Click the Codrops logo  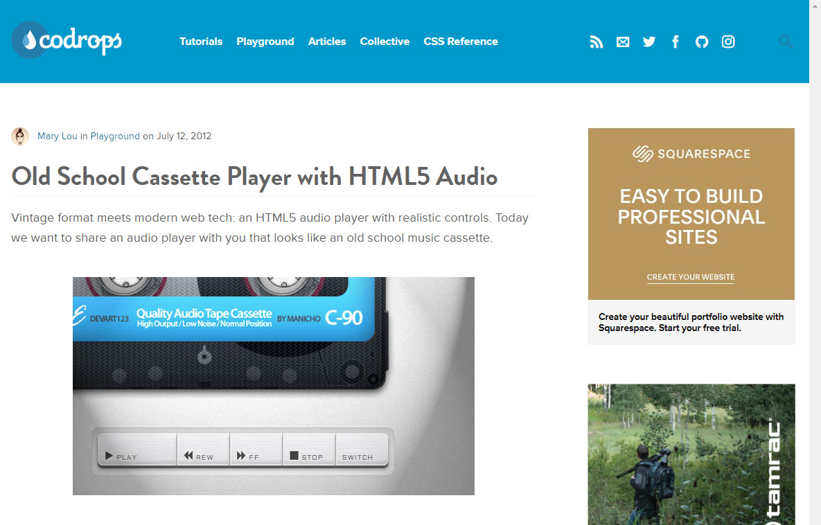67,39
